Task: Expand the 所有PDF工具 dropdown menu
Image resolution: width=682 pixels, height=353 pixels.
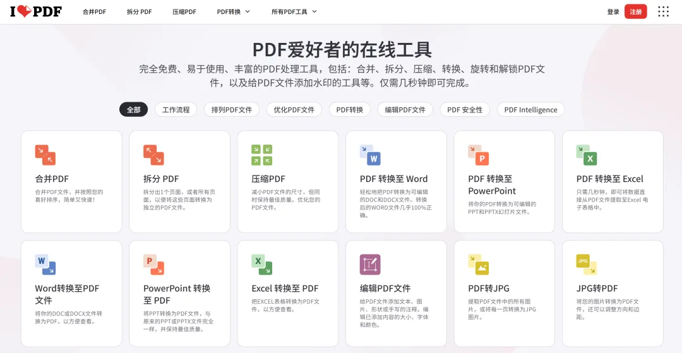Action: (294, 12)
